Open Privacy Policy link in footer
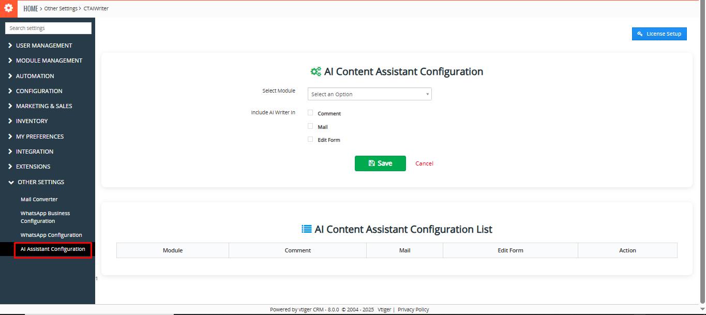Viewport: 706px width, 315px height. [413, 310]
